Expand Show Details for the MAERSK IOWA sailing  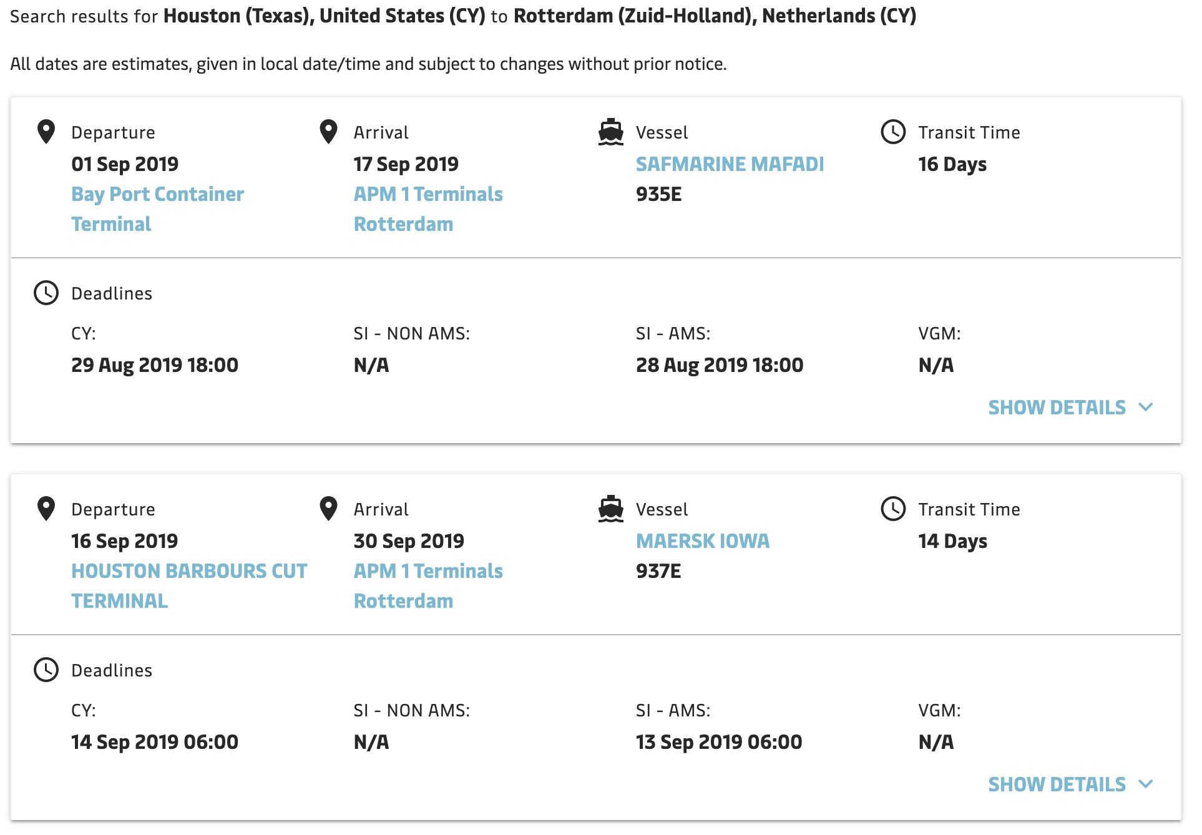(1057, 784)
